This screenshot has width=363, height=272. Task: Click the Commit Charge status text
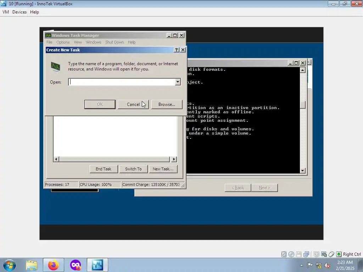tap(151, 185)
